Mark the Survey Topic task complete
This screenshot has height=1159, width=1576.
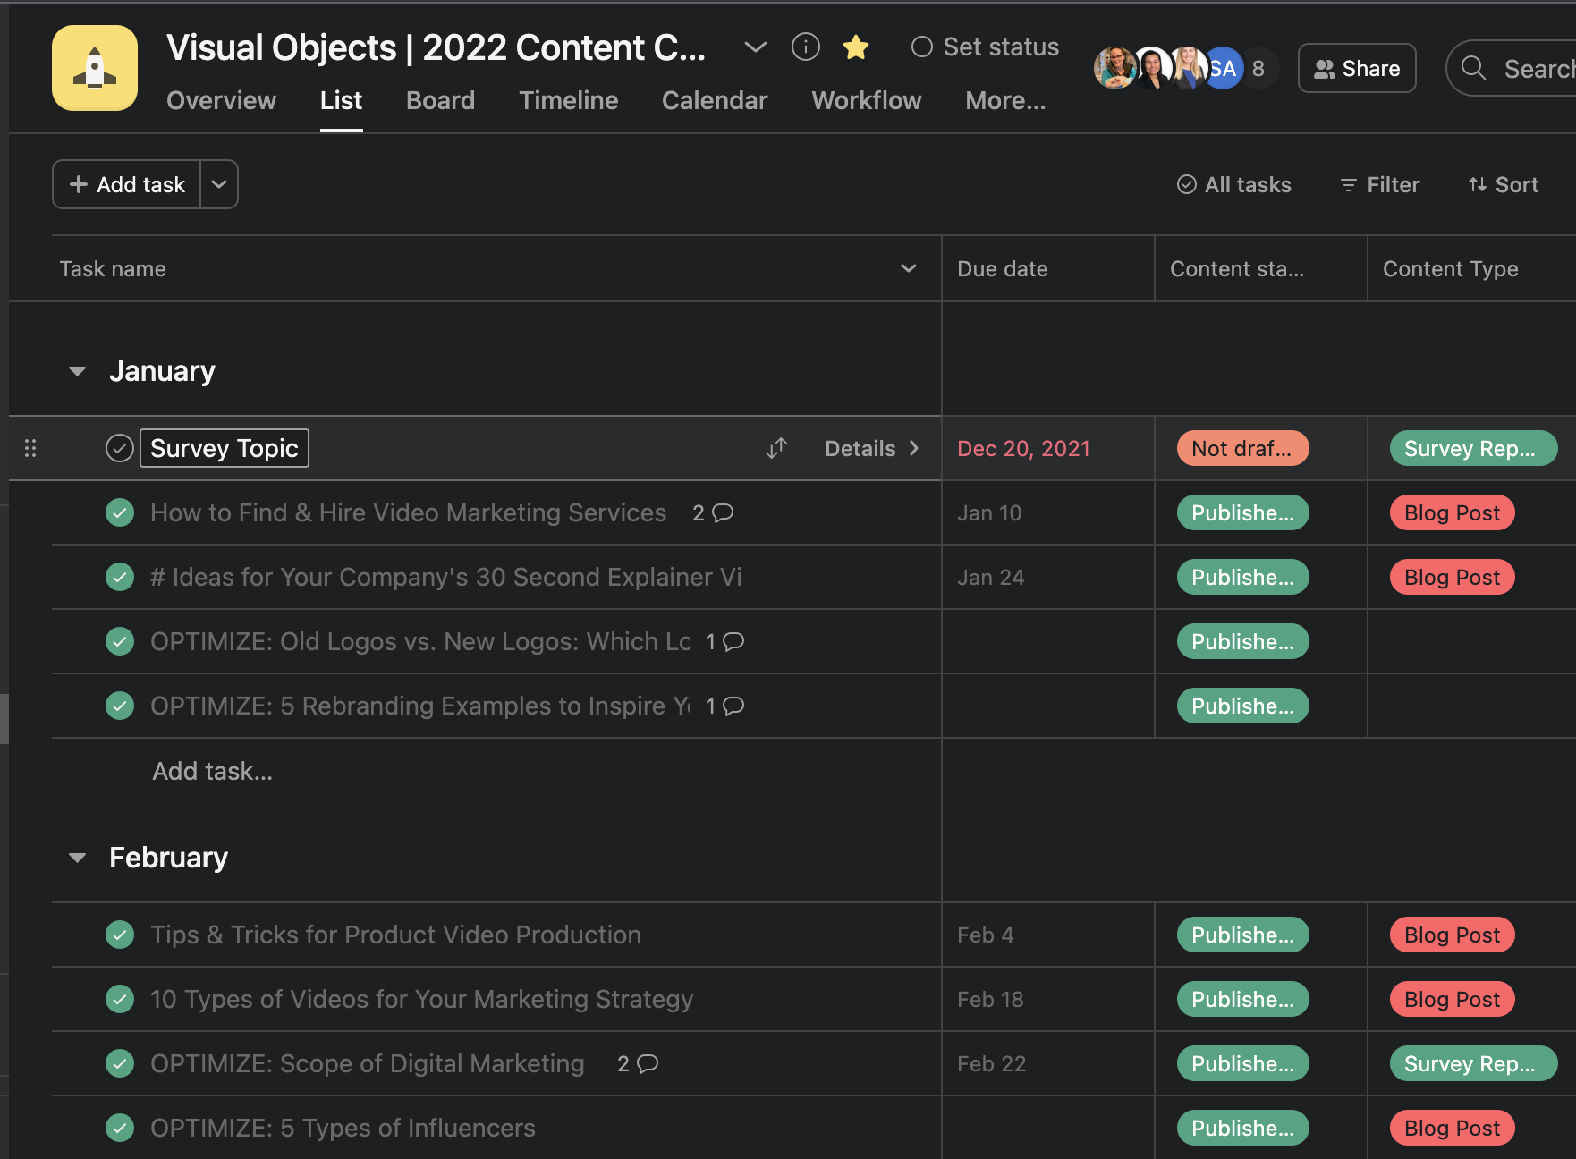click(119, 447)
